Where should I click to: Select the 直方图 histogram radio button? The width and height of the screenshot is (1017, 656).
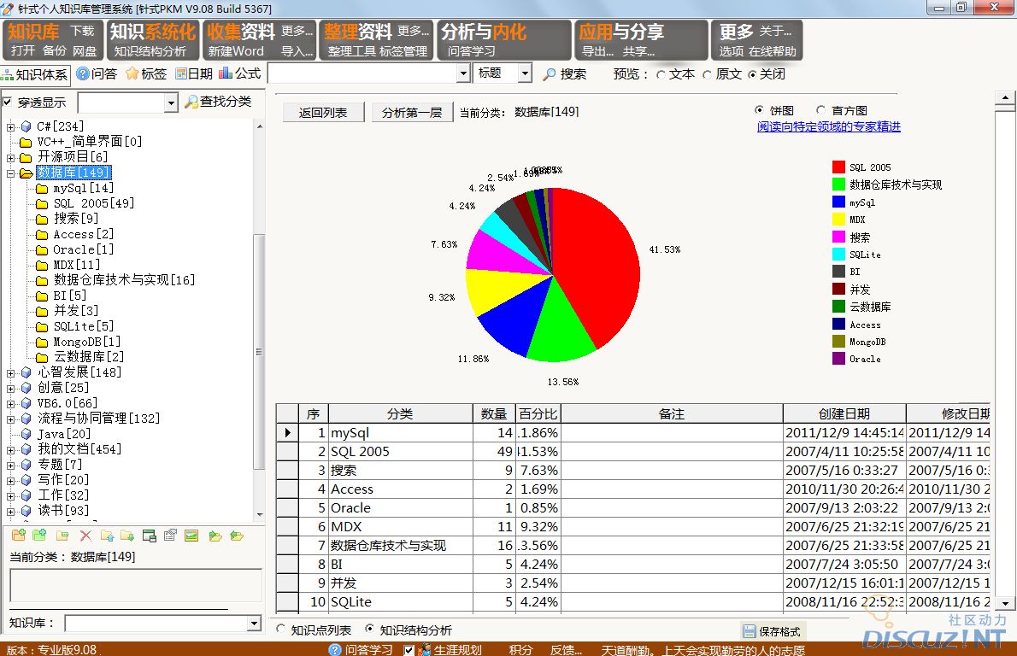(x=820, y=110)
